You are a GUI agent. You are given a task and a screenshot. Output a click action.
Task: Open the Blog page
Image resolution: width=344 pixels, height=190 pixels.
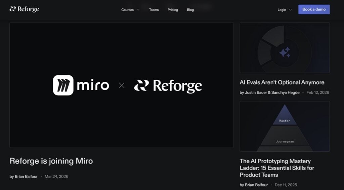[x=190, y=10]
